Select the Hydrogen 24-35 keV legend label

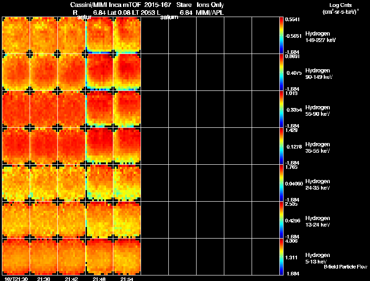317,184
